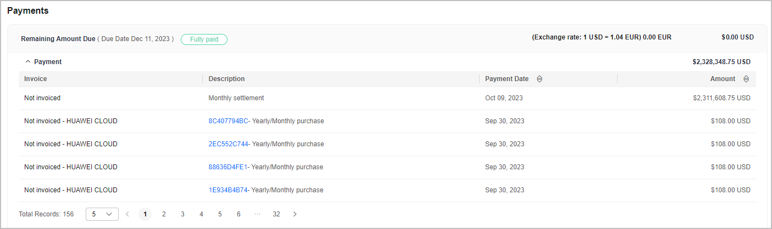772x229 pixels.
Task: Go to next page arrow
Action: [295, 214]
